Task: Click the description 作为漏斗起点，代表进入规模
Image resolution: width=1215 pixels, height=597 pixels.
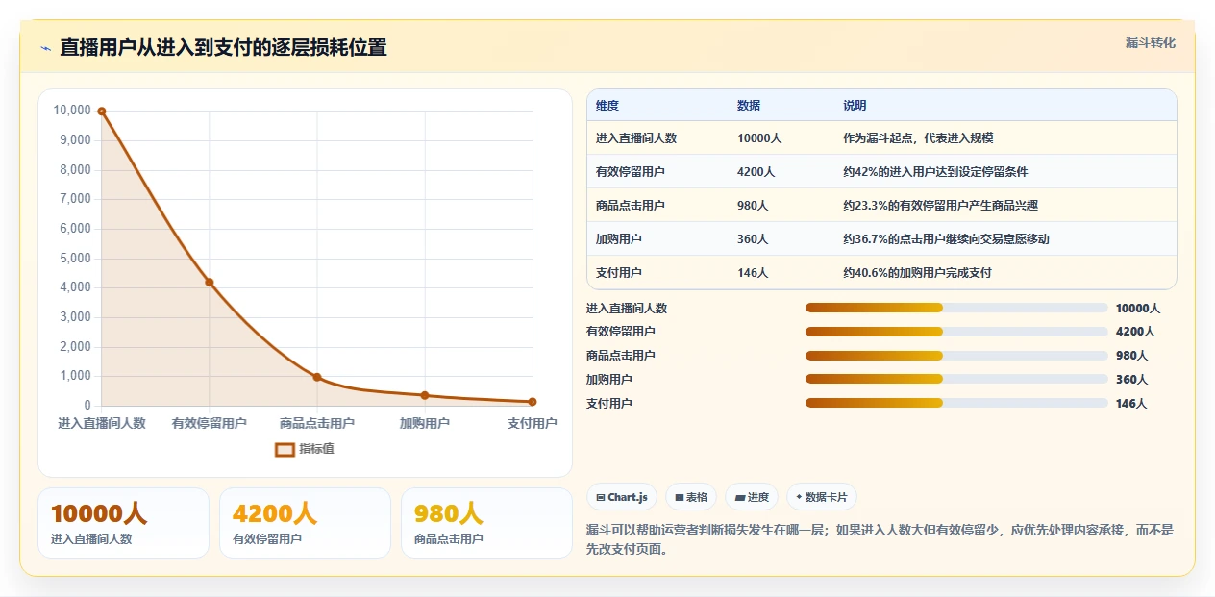Action: click(918, 137)
